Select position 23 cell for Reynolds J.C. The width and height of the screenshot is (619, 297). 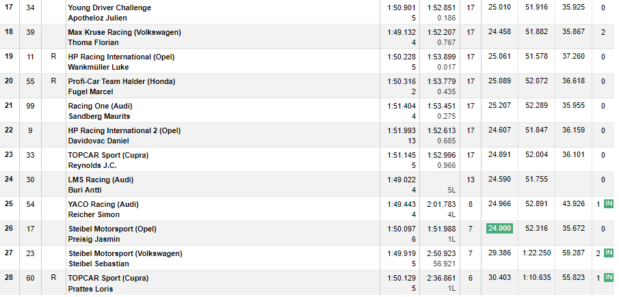point(9,155)
